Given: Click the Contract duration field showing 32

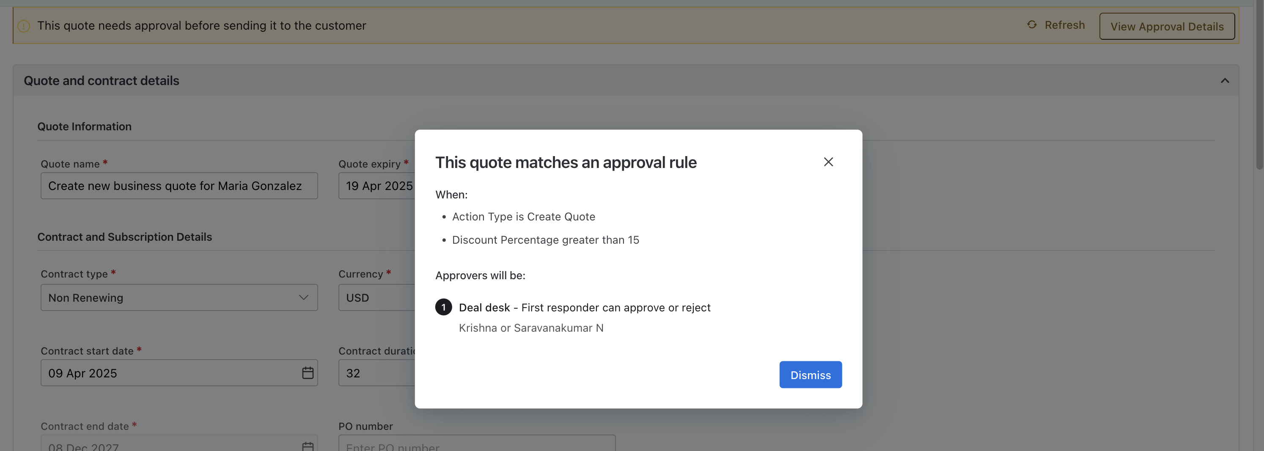Looking at the screenshot, I should pyautogui.click(x=376, y=373).
